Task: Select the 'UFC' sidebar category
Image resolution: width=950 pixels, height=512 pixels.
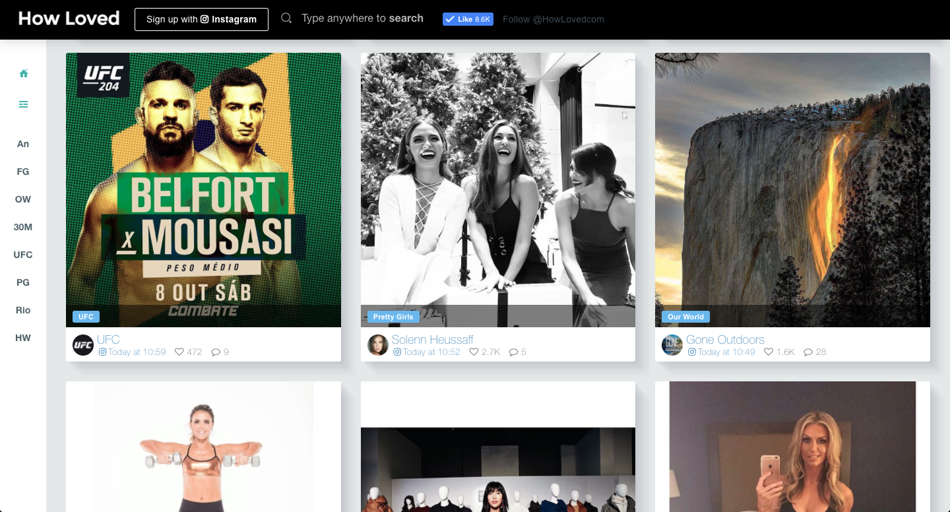Action: (x=23, y=255)
